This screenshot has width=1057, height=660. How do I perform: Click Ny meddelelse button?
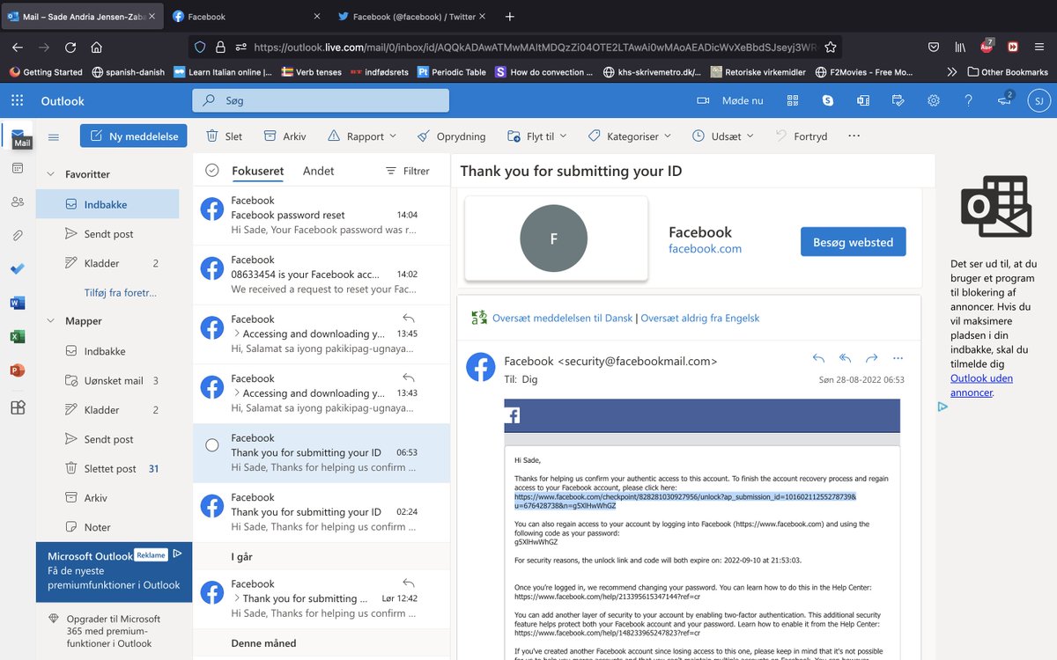point(133,136)
